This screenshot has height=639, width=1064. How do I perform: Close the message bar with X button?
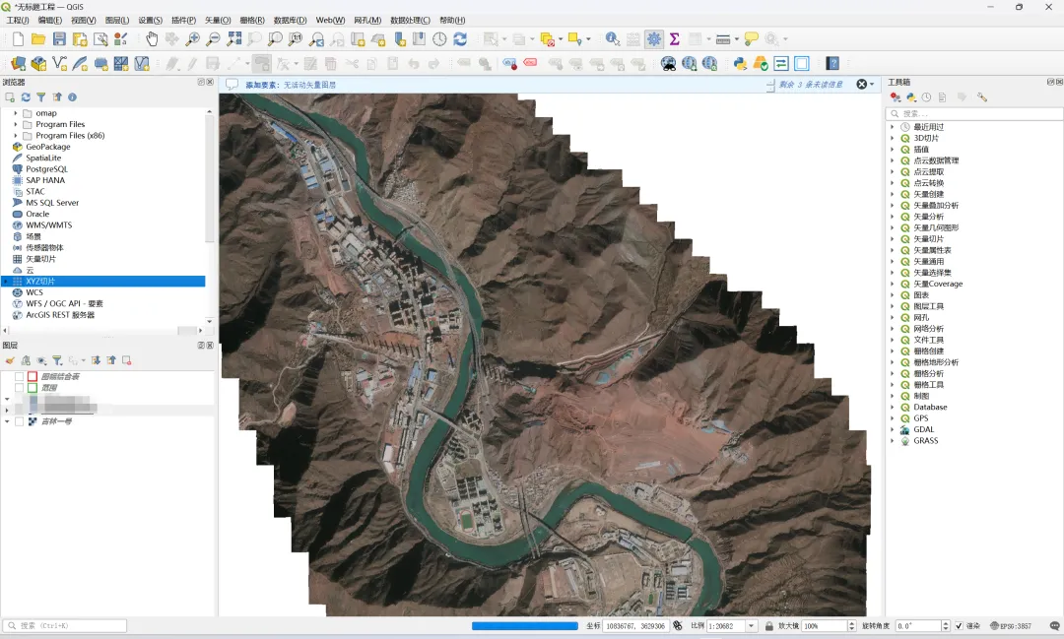(862, 85)
